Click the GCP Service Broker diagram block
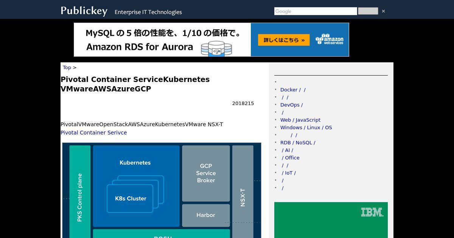The height and width of the screenshot is (238, 454). click(206, 173)
